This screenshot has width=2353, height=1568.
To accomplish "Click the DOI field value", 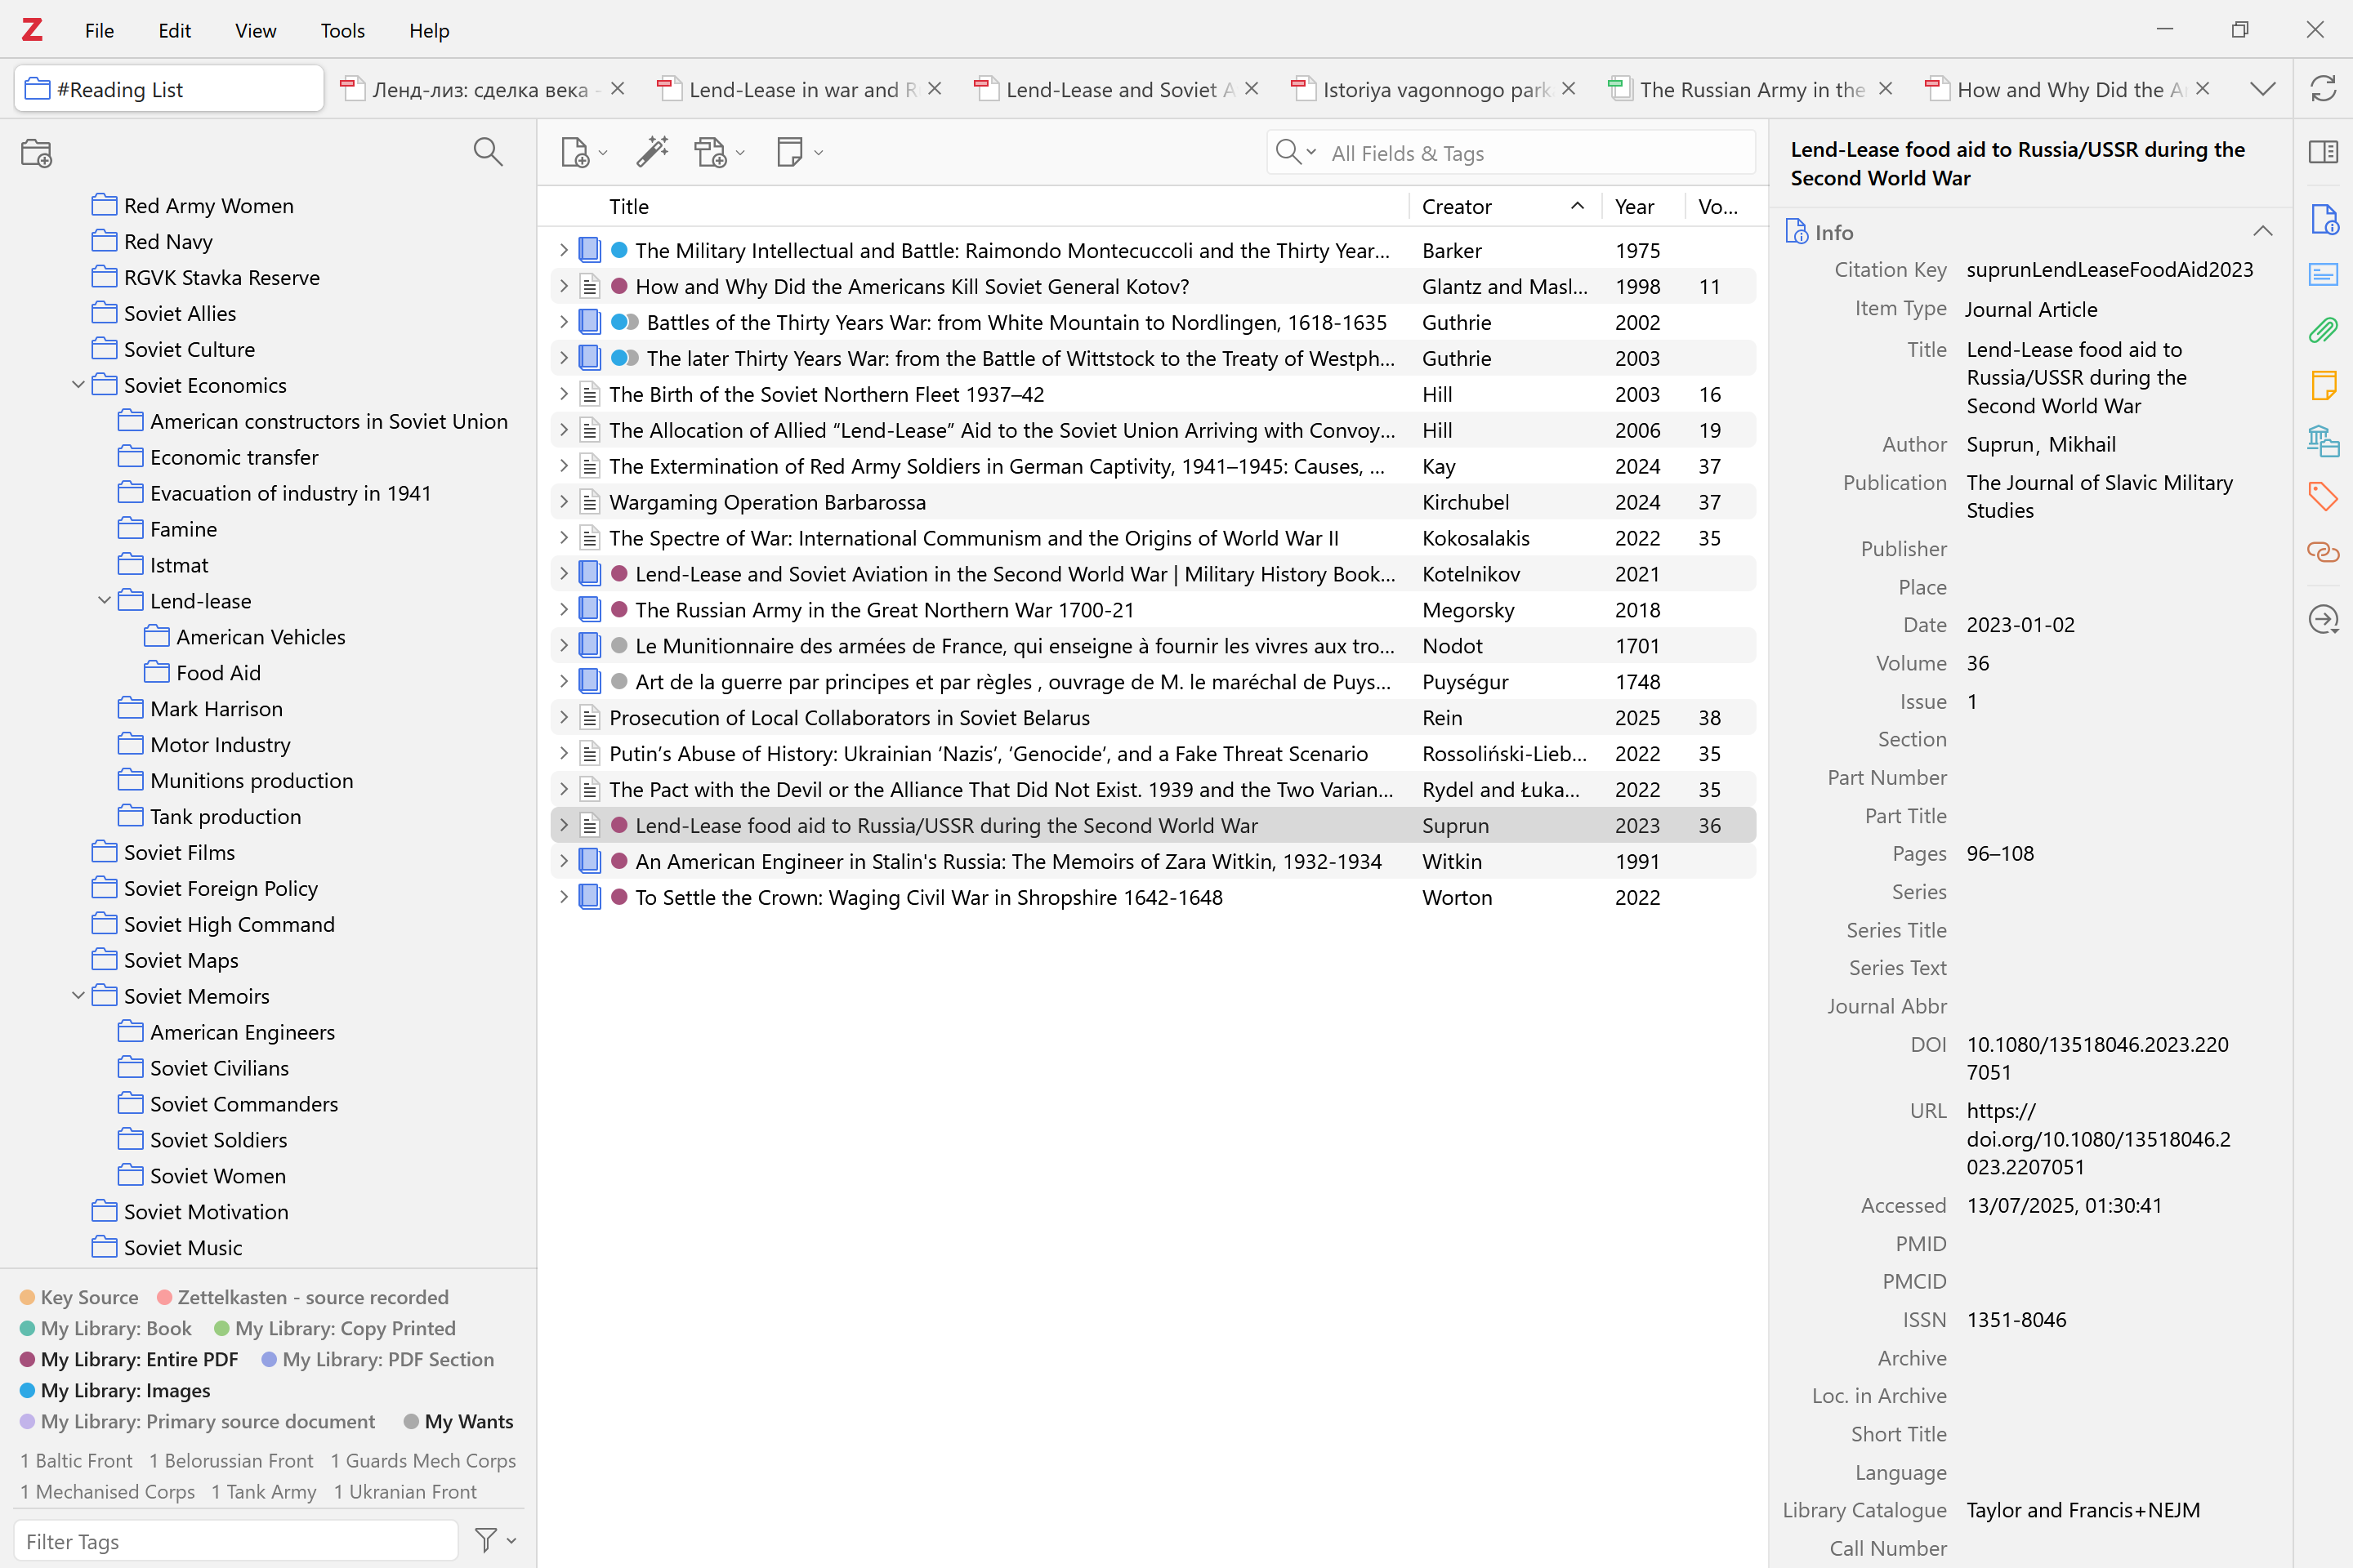I will click(x=2097, y=1058).
